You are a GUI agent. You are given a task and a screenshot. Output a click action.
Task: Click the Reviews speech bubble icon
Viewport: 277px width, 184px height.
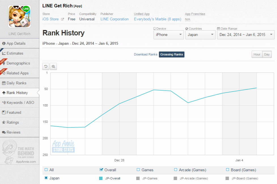pos(4,132)
